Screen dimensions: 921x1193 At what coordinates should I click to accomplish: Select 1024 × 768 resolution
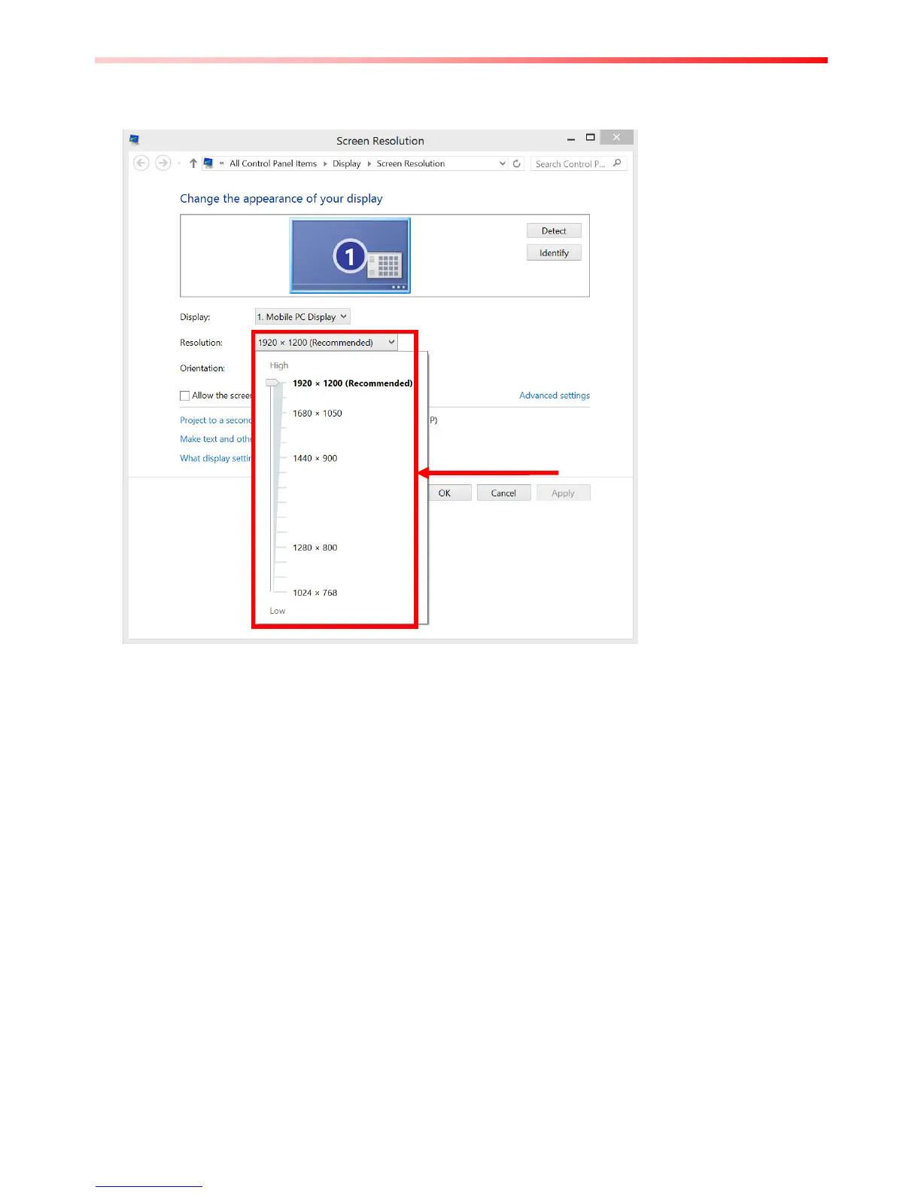(315, 593)
